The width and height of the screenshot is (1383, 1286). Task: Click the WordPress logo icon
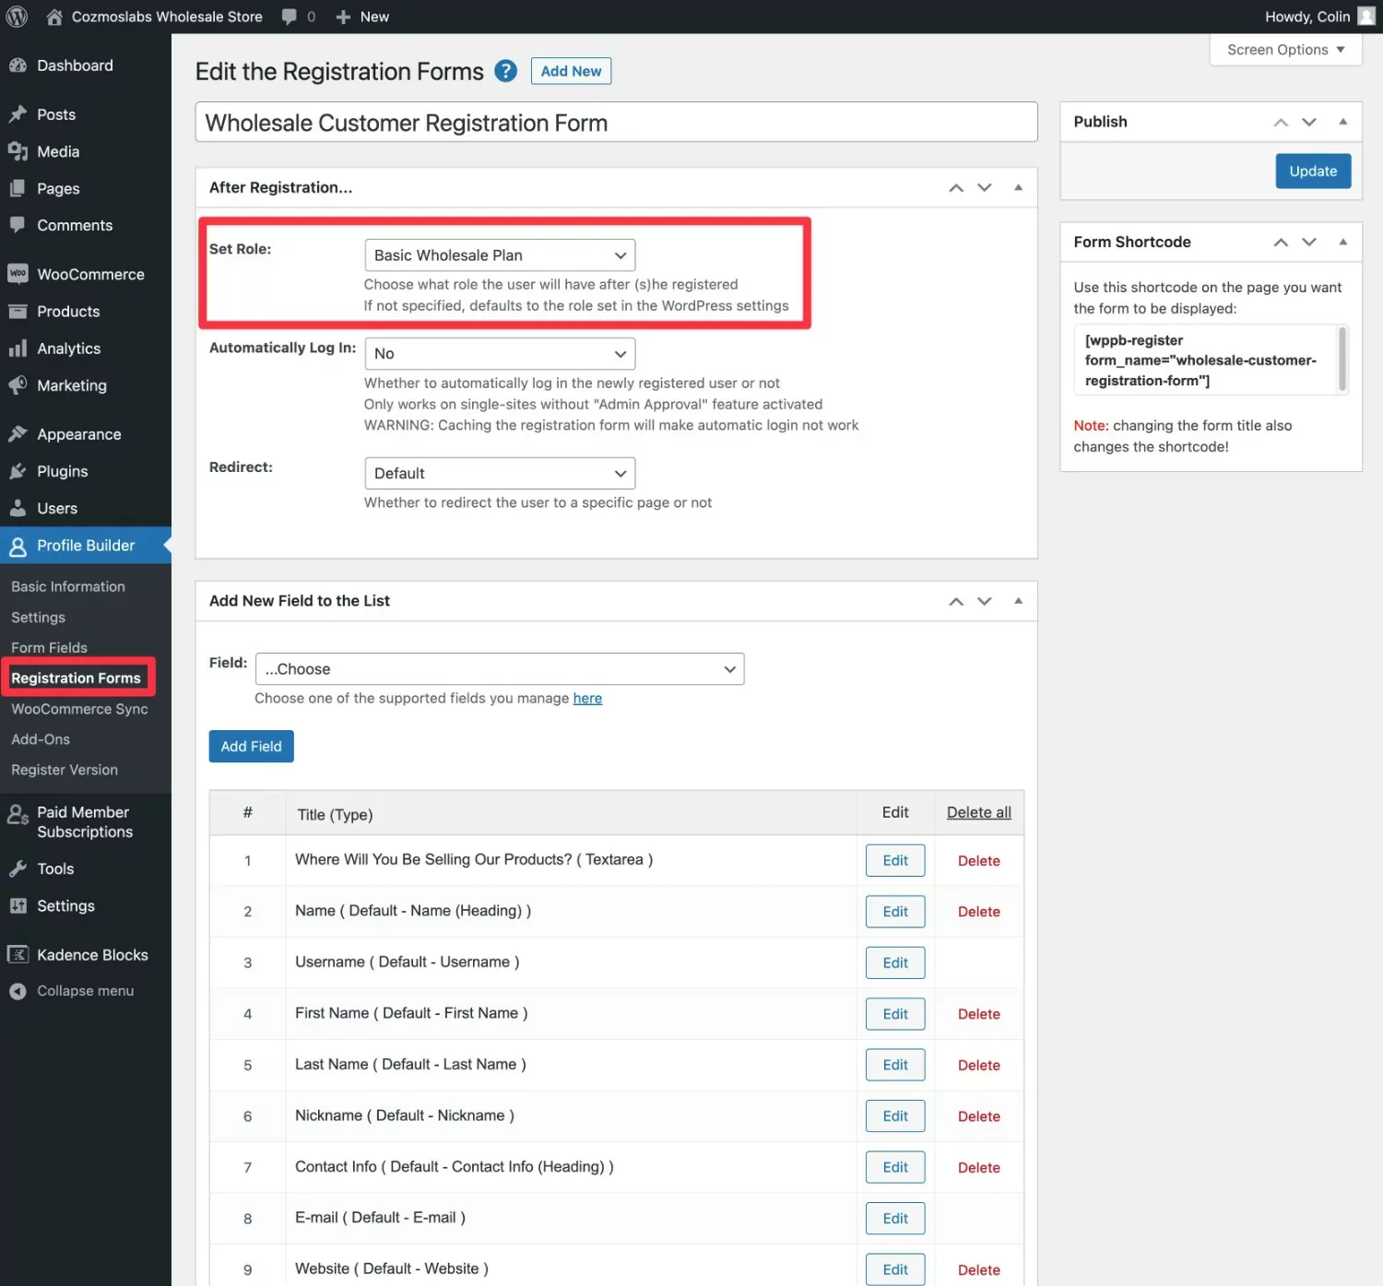pos(17,17)
